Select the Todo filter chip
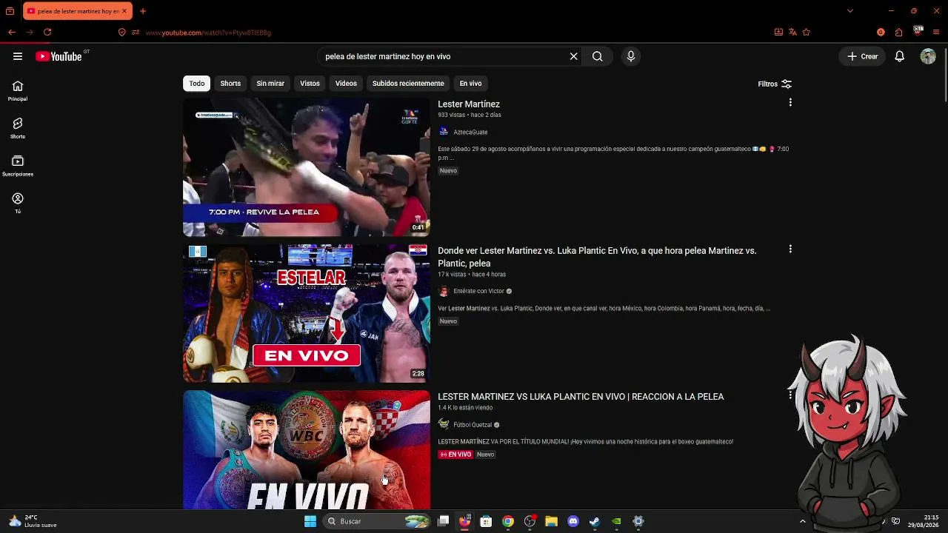 (x=196, y=84)
